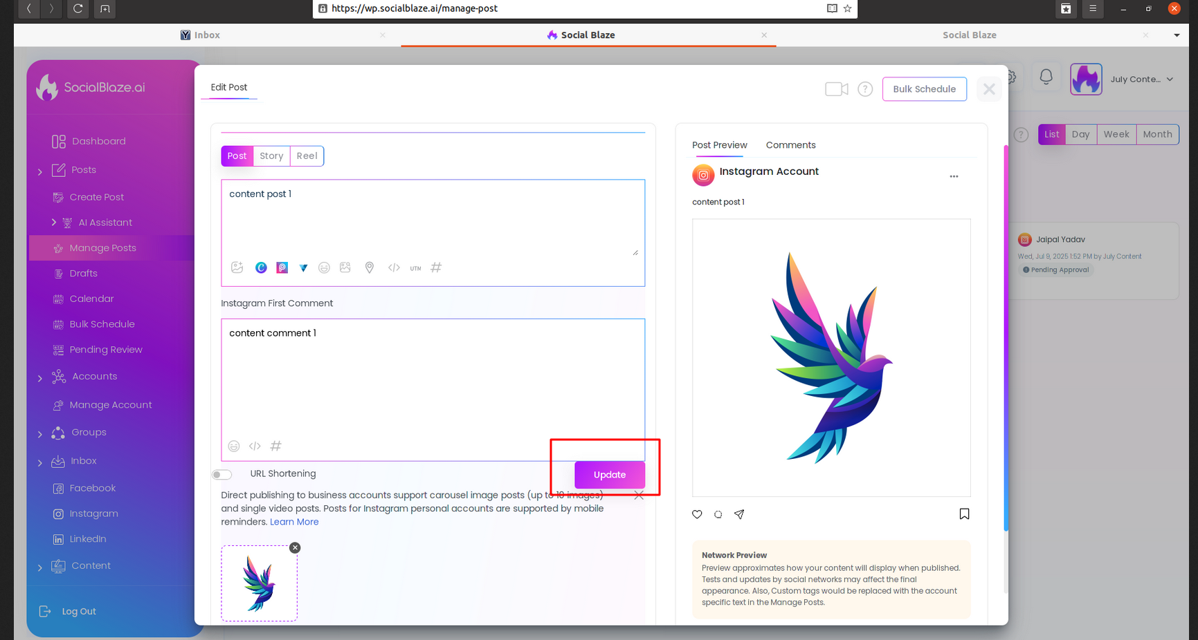This screenshot has width=1198, height=640.
Task: Select the Reel type option
Action: (x=307, y=156)
